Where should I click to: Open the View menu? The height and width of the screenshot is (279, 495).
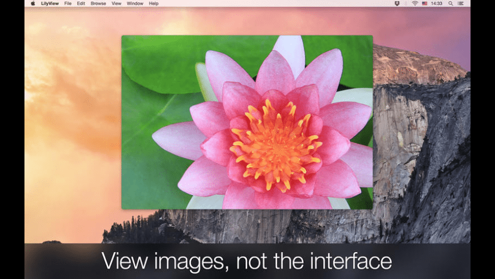point(117,3)
